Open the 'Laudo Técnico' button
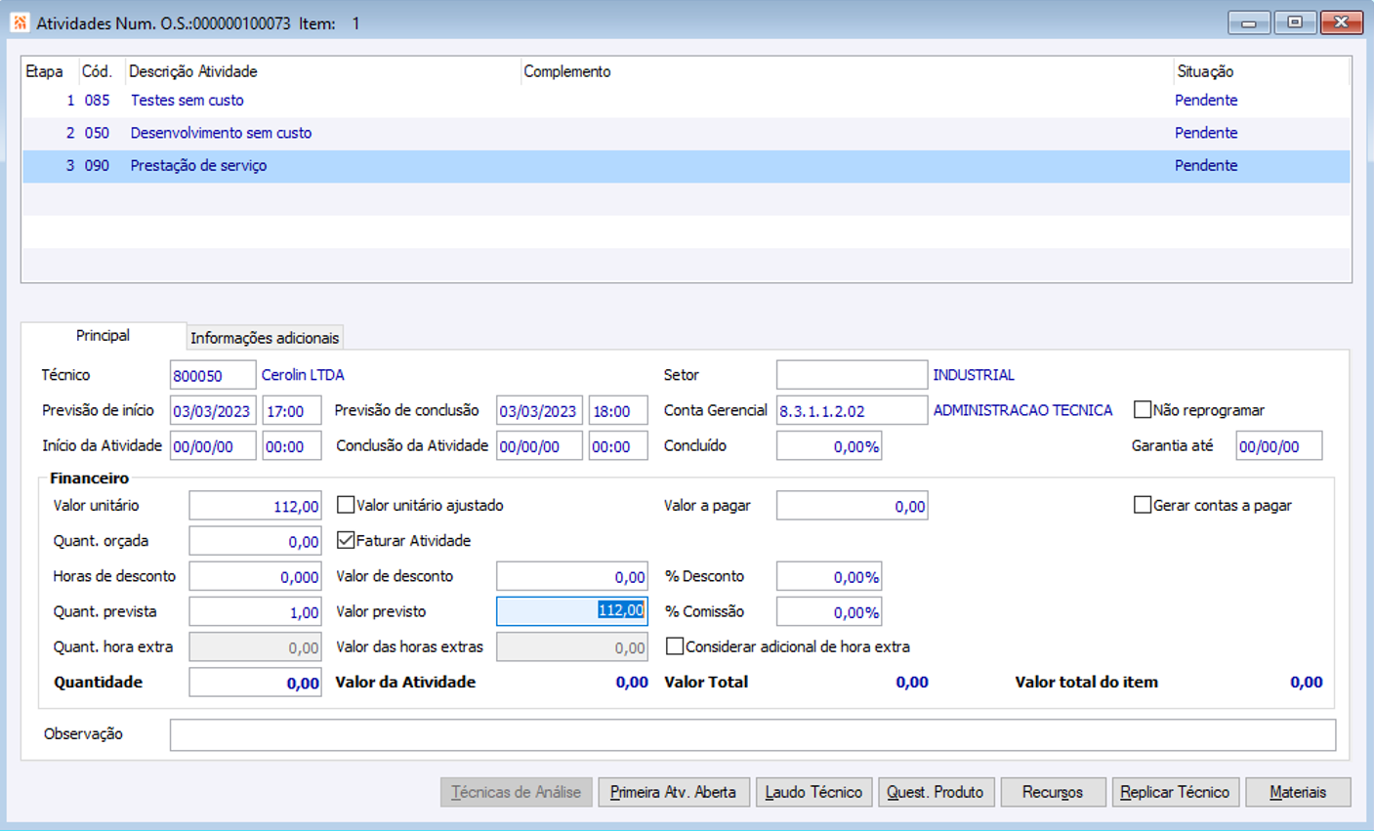Viewport: 1374px width, 831px height. tap(813, 792)
